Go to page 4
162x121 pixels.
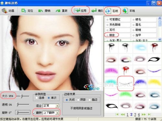pos(139,115)
